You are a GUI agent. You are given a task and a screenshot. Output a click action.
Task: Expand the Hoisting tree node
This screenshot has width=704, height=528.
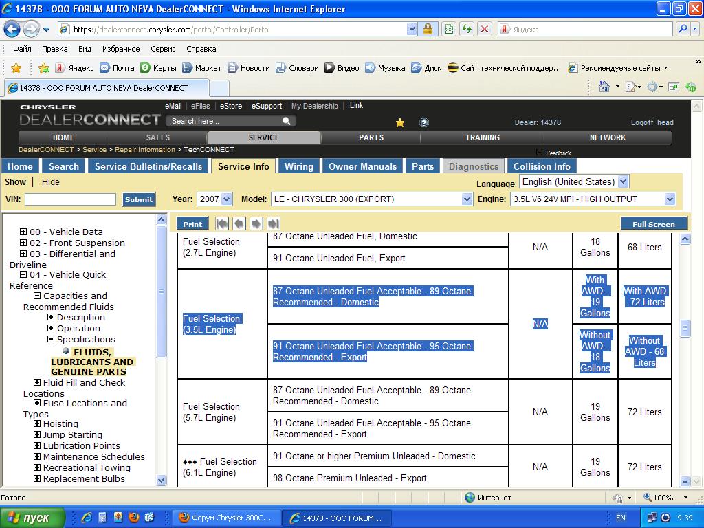[37, 423]
